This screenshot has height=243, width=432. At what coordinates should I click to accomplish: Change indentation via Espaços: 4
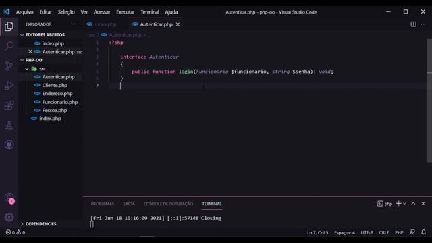click(344, 232)
